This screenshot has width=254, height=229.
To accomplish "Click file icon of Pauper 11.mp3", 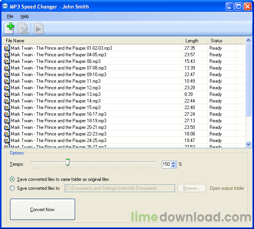I will click(x=7, y=81).
